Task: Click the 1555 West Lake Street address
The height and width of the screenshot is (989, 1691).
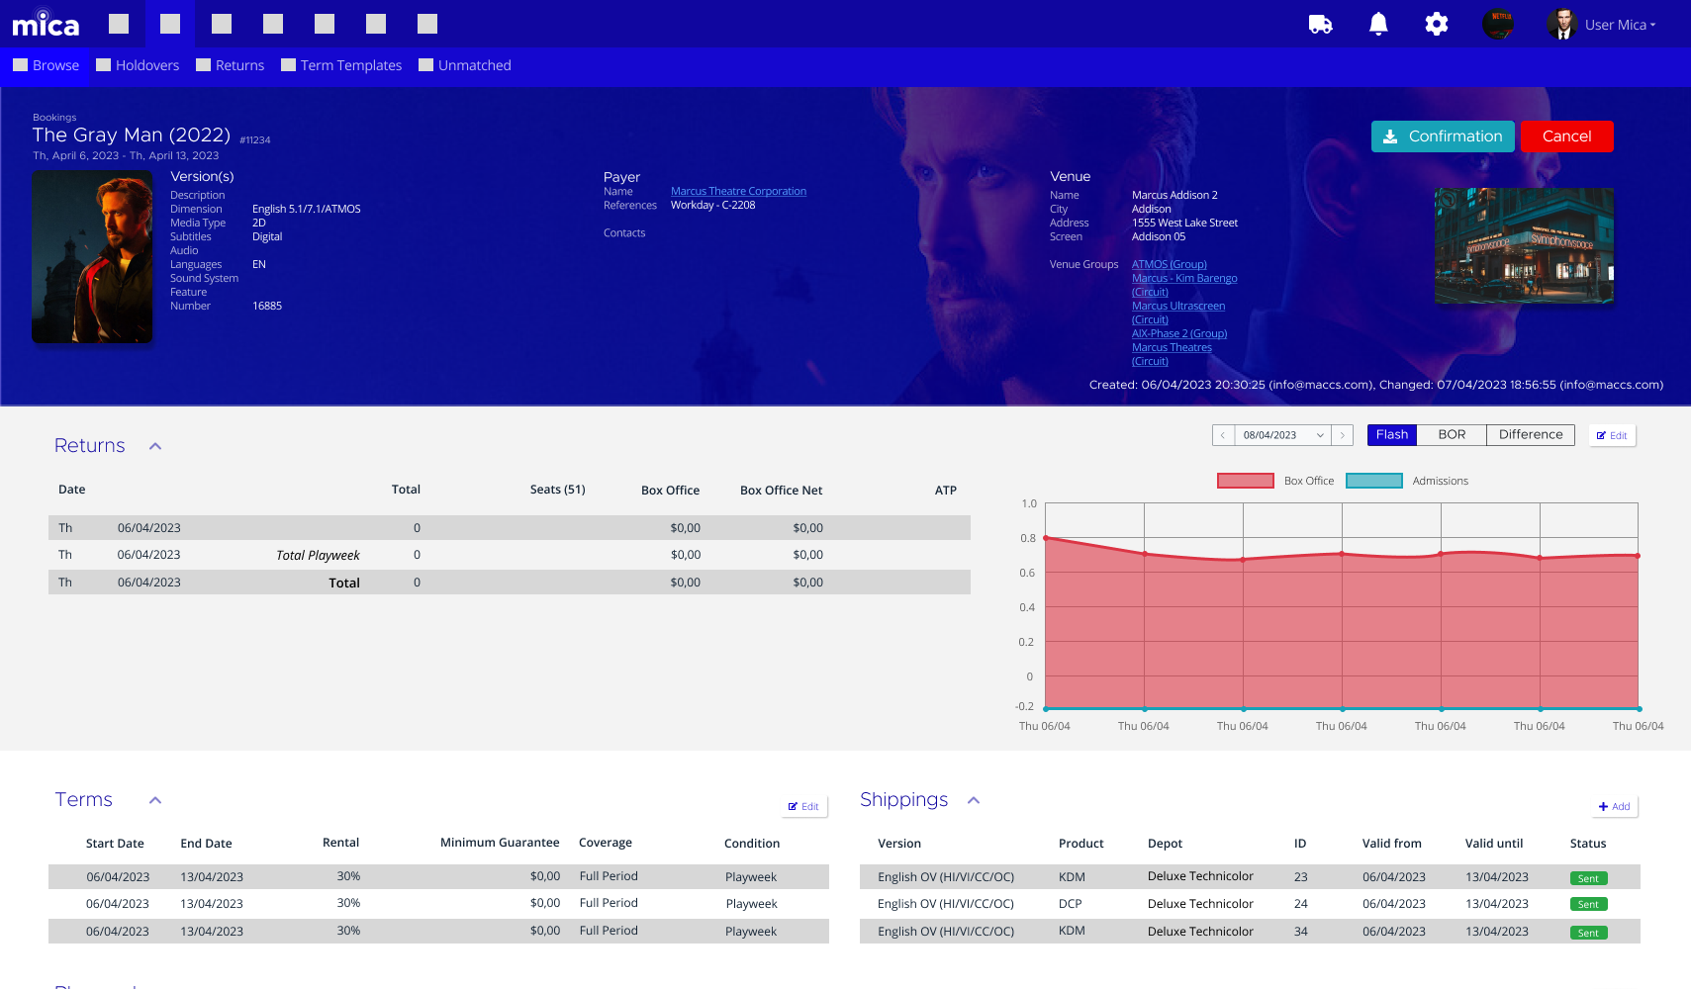Action: click(x=1184, y=224)
